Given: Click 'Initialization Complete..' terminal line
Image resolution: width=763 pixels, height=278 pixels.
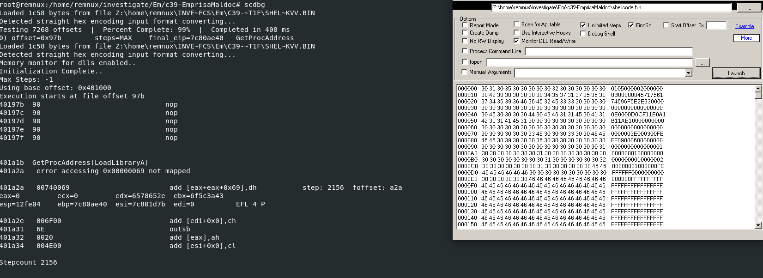Looking at the screenshot, I should [x=51, y=71].
